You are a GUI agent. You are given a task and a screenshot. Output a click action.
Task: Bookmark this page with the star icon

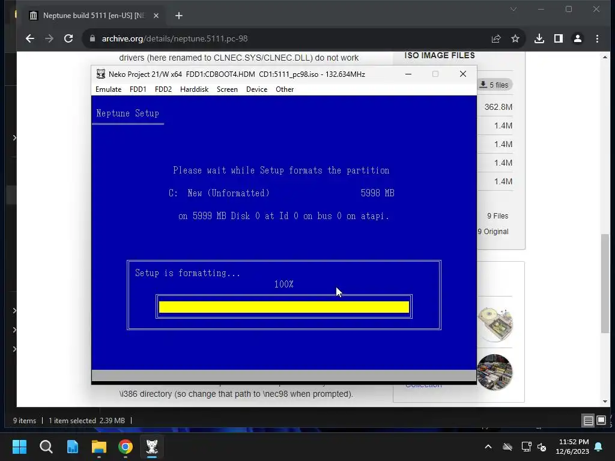[x=515, y=38]
